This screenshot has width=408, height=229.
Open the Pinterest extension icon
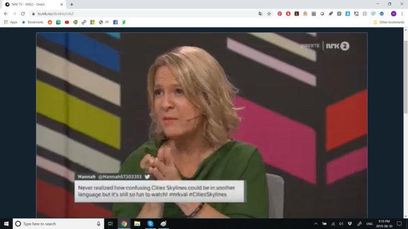[280, 14]
